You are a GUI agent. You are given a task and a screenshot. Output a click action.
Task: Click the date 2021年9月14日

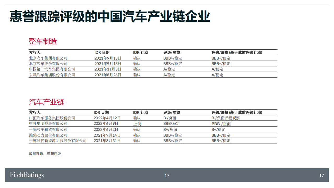107,135
